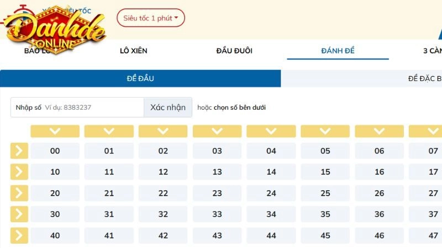Open the Đầu Đuôi tab
This screenshot has width=442, height=248.
click(234, 51)
